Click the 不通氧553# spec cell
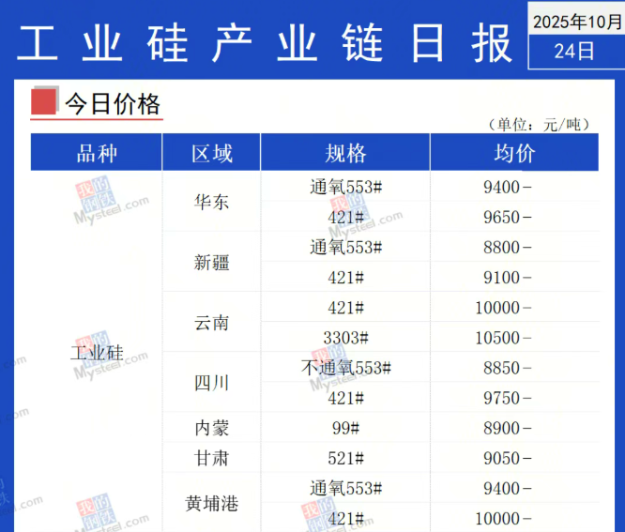Viewport: 625px width, 532px height. coord(346,368)
